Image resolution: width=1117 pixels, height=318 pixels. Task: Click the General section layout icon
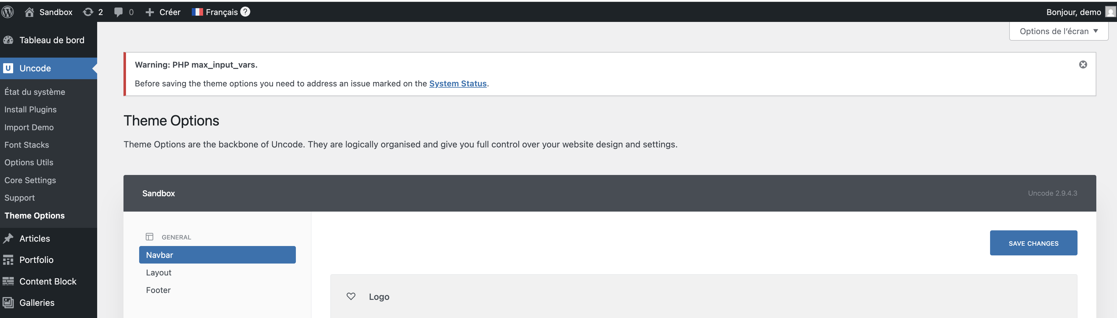click(149, 237)
